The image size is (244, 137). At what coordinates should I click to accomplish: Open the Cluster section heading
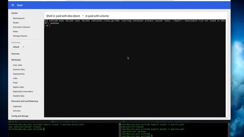coord(14,13)
